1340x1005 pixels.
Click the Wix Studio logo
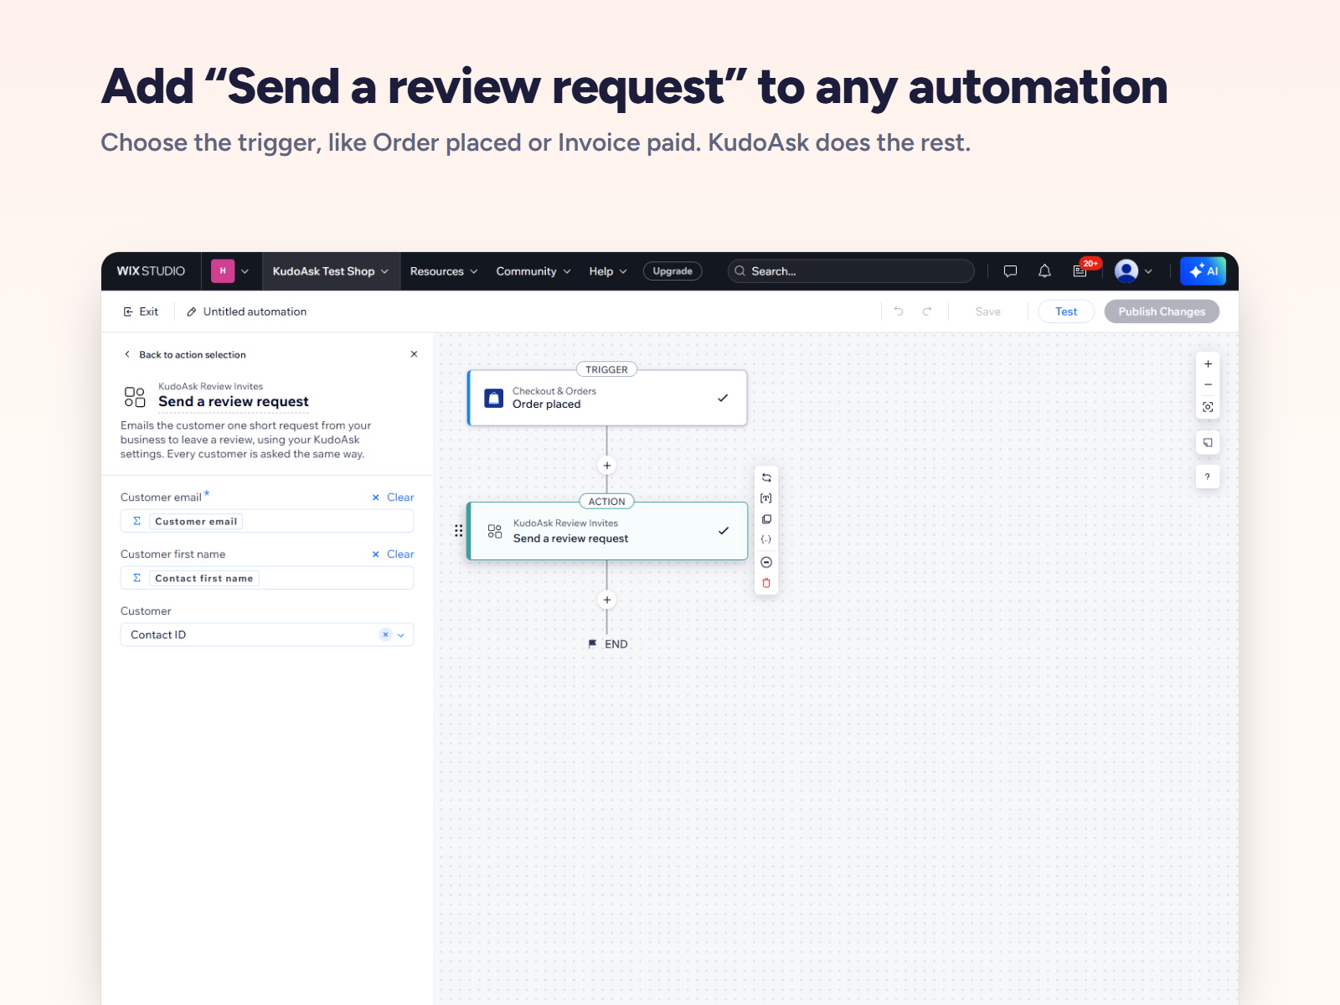coord(151,271)
